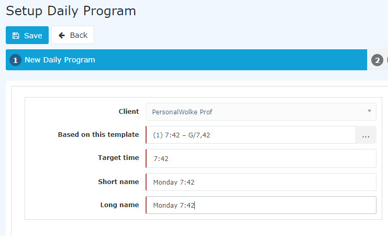Click the Long name label
Screen dimensions: 388x236
[x=119, y=205]
